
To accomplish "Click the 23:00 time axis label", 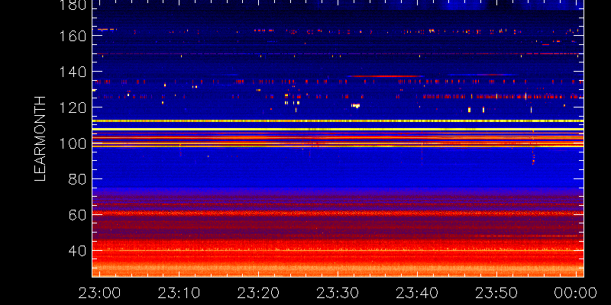I will [99, 293].
